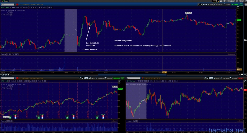The width and height of the screenshot is (247, 133).
Task: Open Studies menu on main CVS chart
Action: [x=227, y=5]
